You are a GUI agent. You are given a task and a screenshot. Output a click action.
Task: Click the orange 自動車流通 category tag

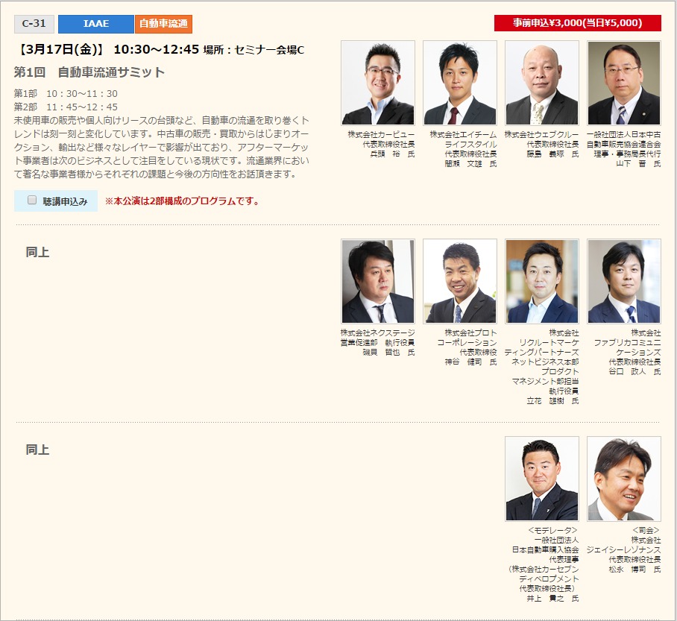(x=163, y=24)
